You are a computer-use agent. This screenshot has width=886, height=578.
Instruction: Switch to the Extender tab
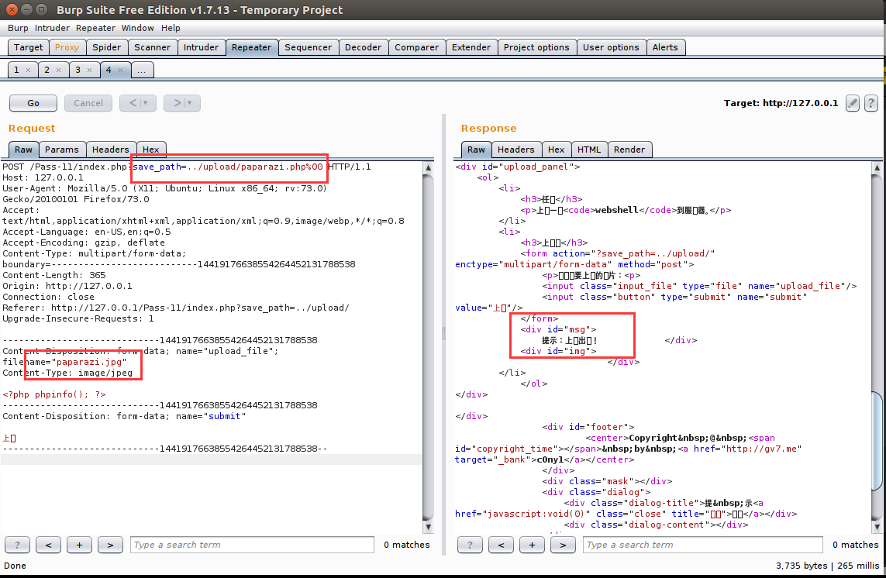pos(471,47)
